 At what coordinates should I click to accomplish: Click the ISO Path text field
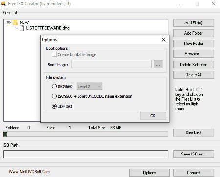(x=86, y=154)
